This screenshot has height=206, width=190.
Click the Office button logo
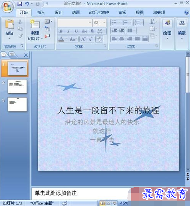click(7, 7)
